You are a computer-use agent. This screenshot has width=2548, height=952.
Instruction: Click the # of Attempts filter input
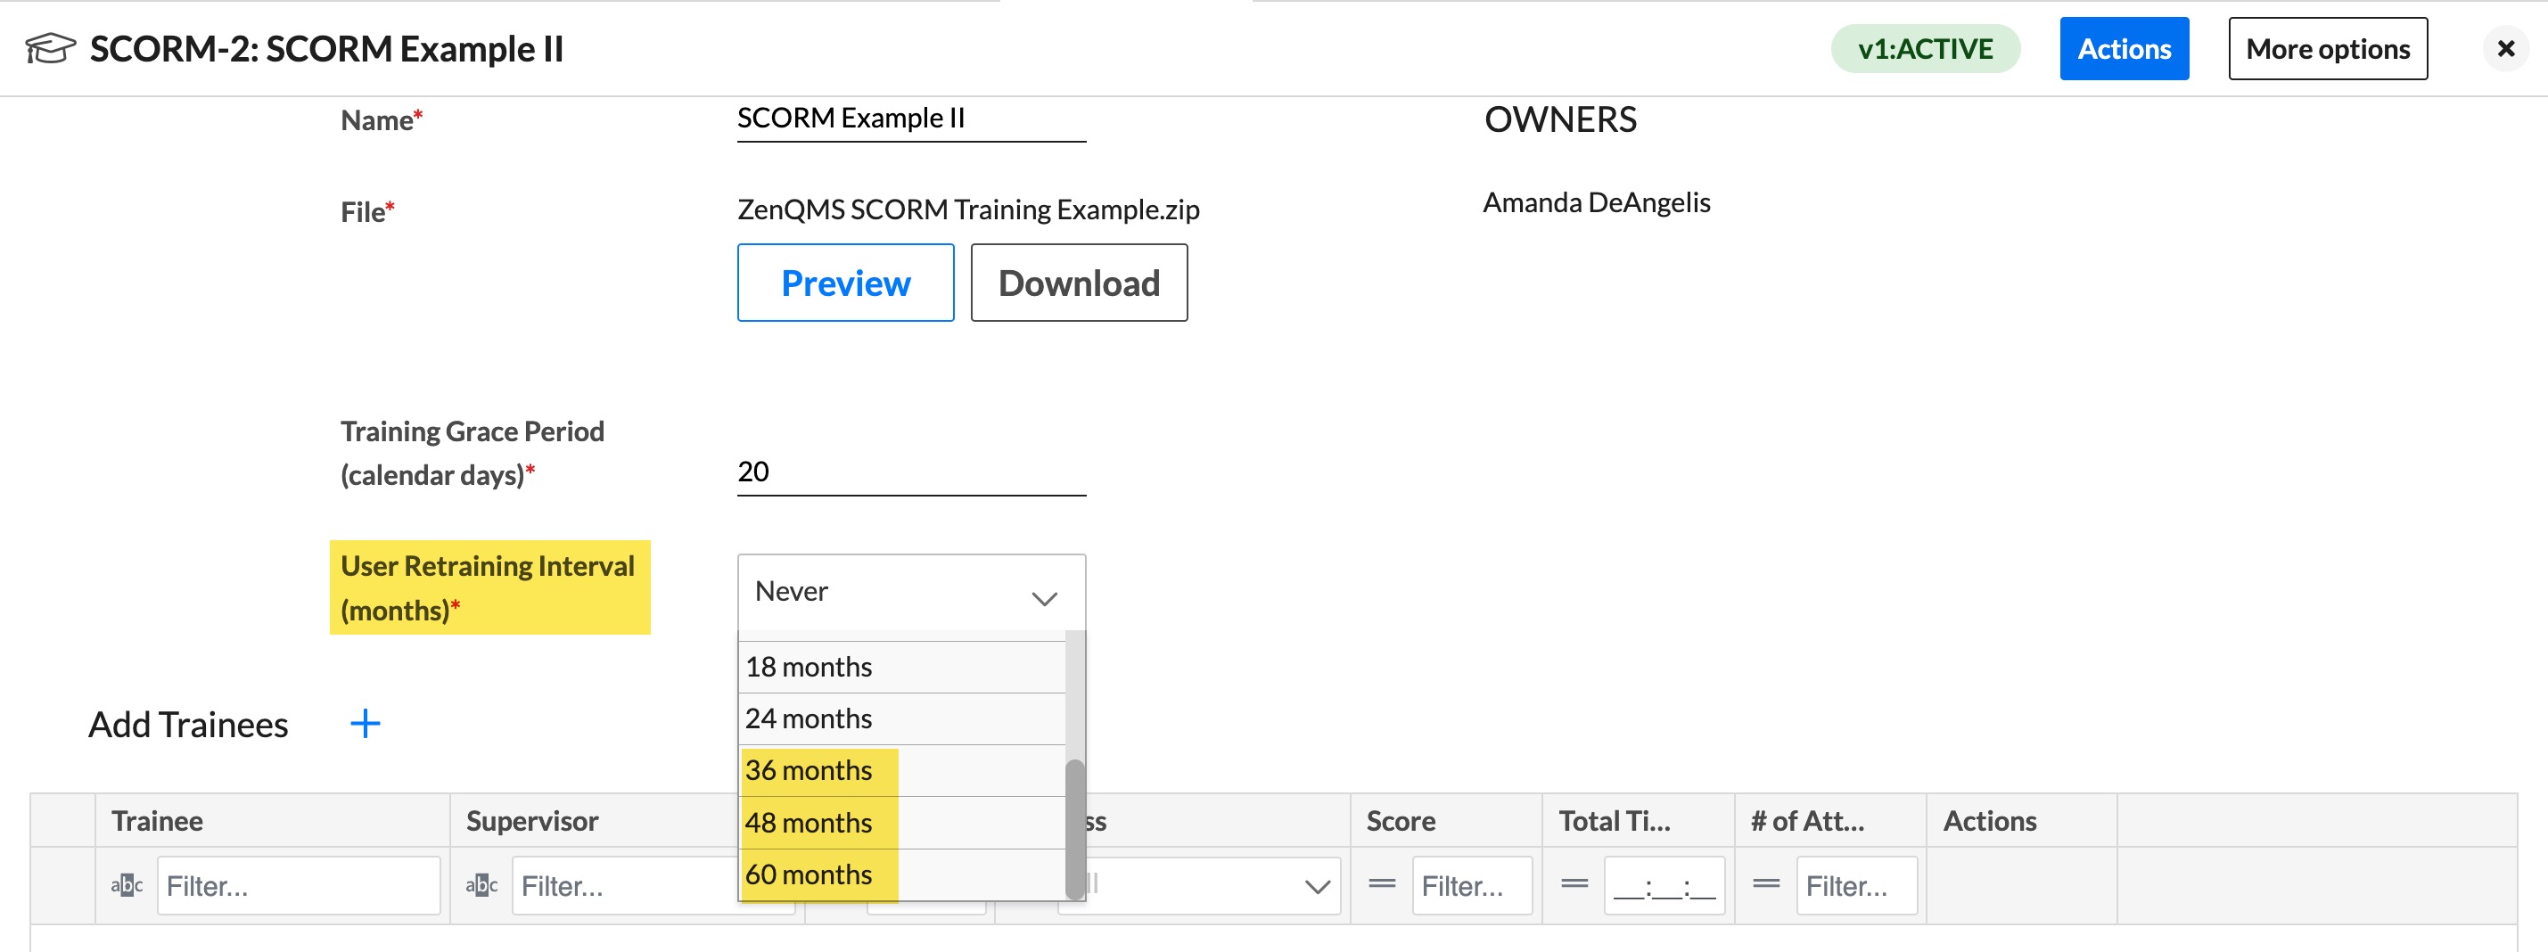(1856, 886)
